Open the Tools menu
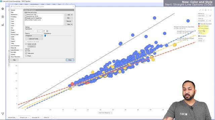The image size is (215, 120). (48, 4)
